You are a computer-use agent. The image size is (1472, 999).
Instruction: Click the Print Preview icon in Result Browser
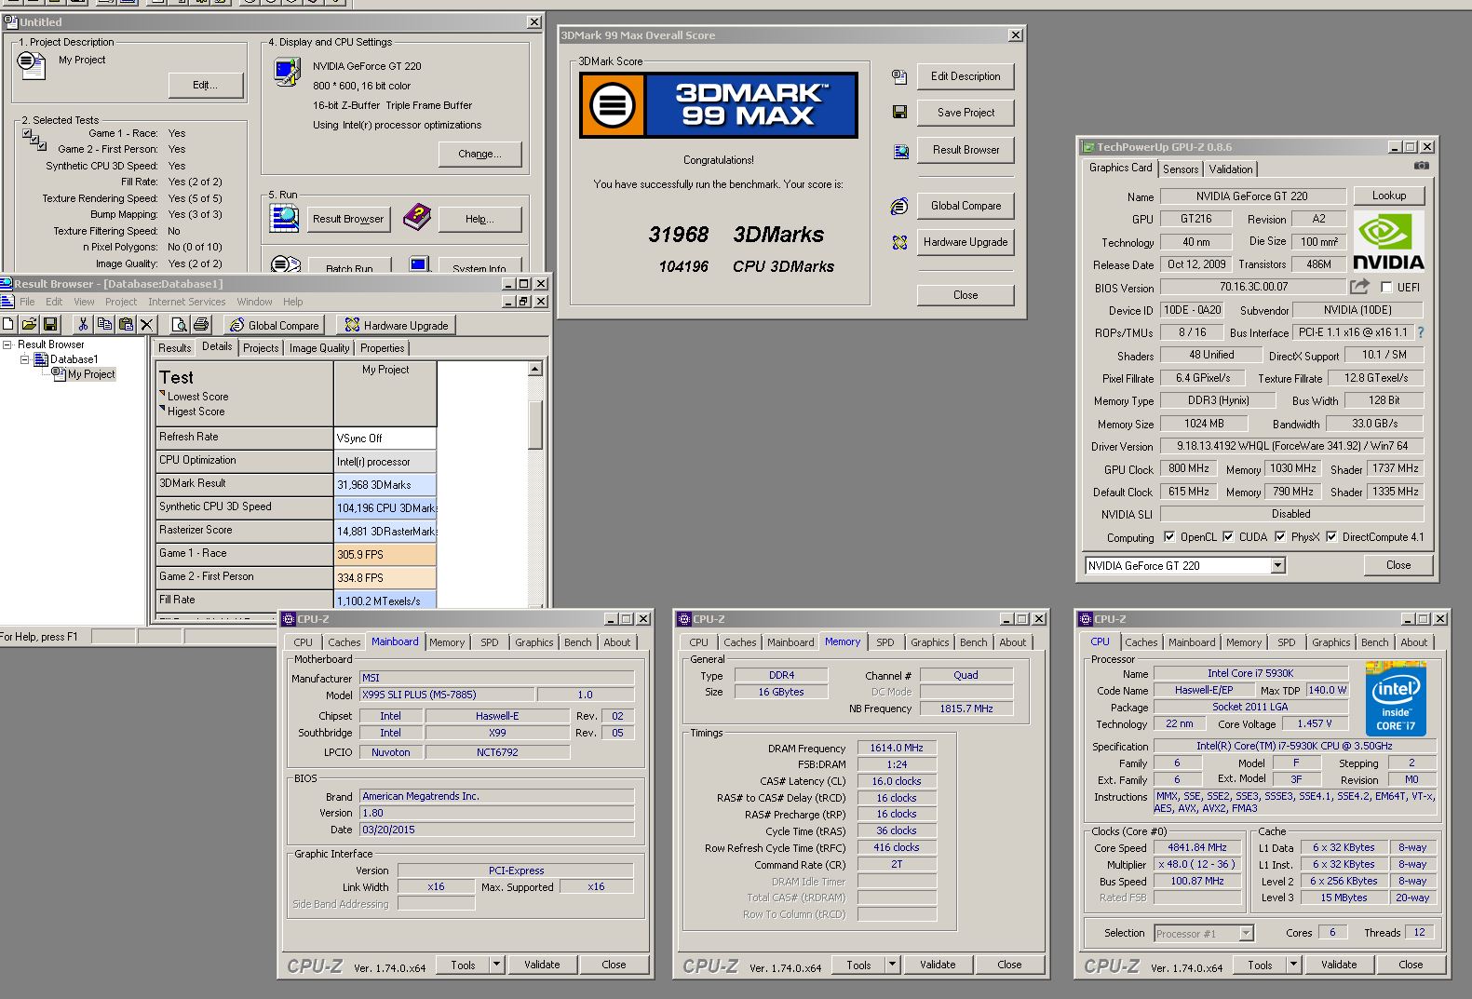[179, 324]
